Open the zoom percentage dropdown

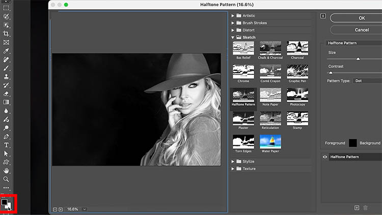click(x=84, y=209)
